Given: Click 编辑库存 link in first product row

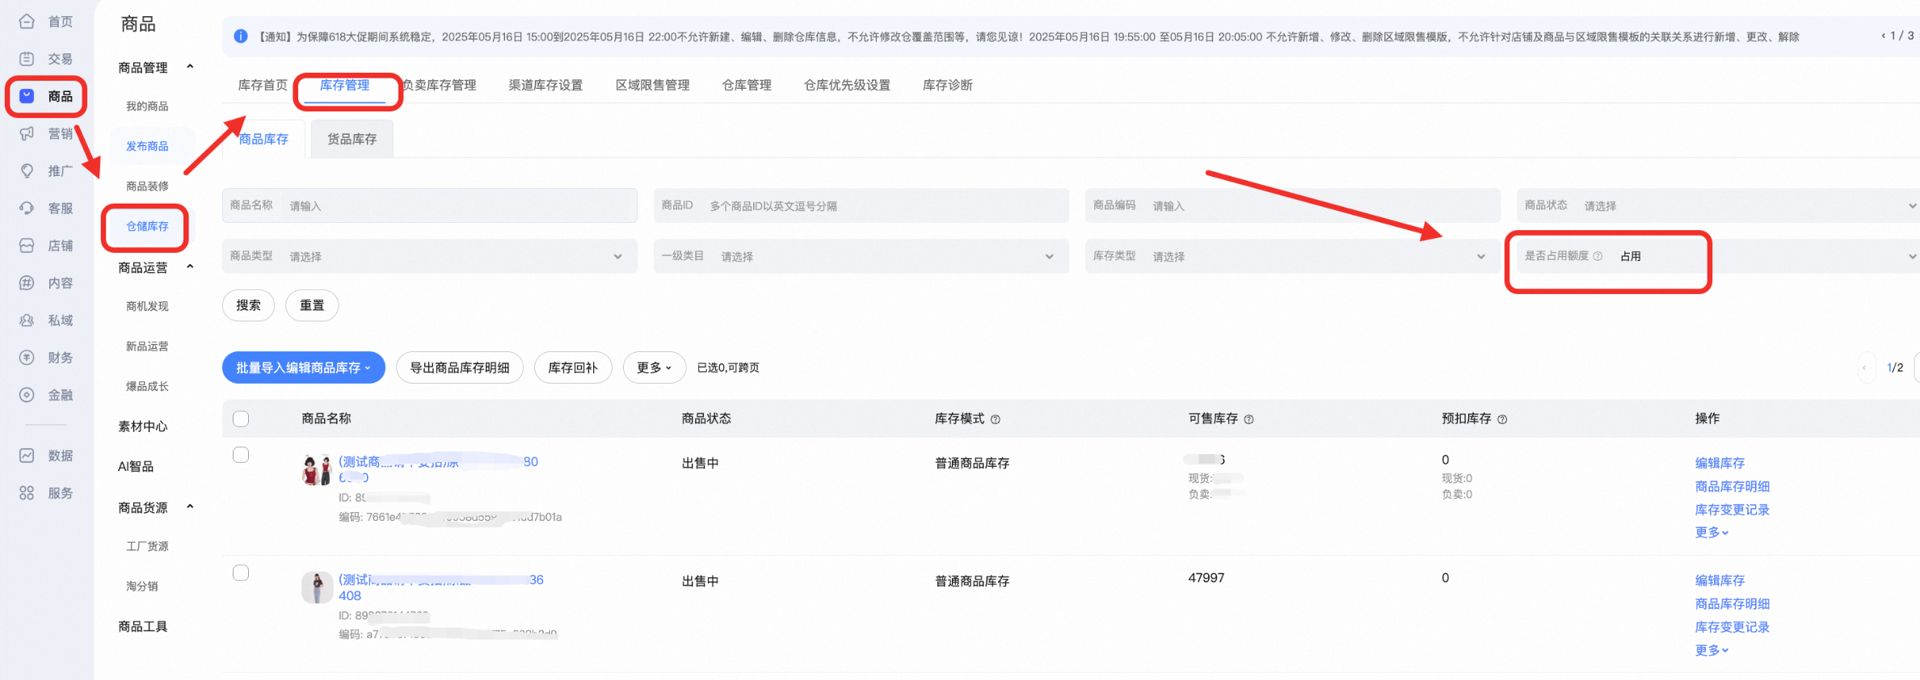Looking at the screenshot, I should click(x=1720, y=463).
